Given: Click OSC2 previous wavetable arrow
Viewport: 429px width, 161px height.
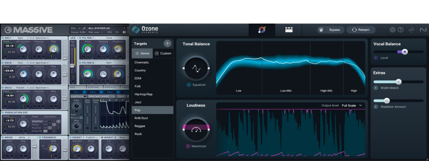Looking at the screenshot, I should pyautogui.click(x=31, y=63).
